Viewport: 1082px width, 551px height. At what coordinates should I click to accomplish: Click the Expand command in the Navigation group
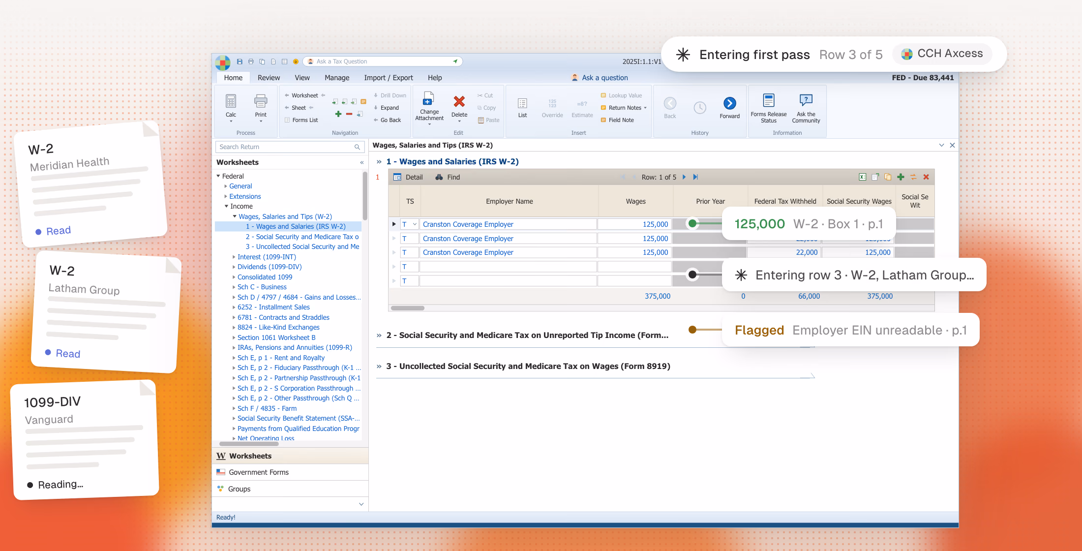pyautogui.click(x=386, y=108)
